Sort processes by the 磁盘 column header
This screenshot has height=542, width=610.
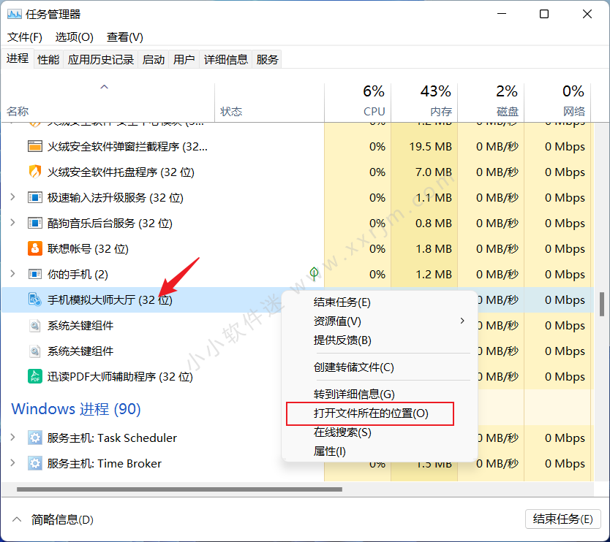(x=491, y=102)
